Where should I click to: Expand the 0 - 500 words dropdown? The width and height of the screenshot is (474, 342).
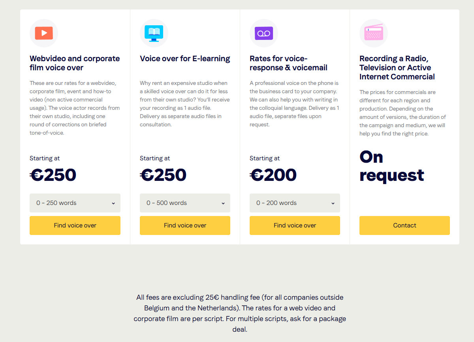pyautogui.click(x=185, y=203)
